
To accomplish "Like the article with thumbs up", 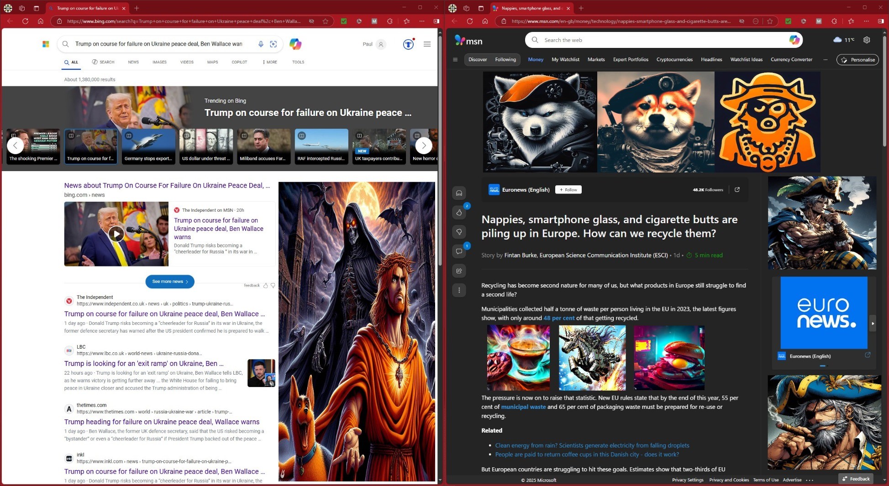I will (x=459, y=212).
